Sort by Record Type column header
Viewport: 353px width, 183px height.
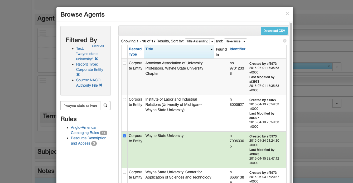point(135,52)
